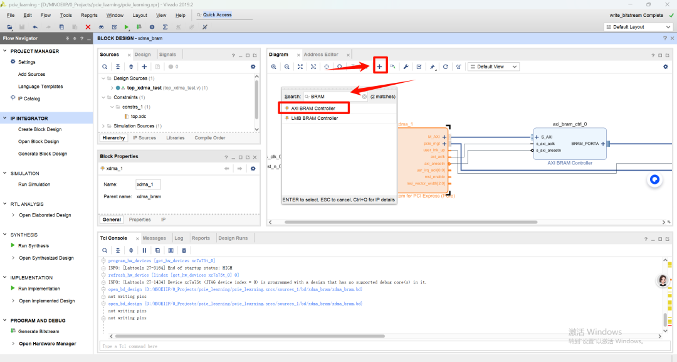Select the Validate Design icon in the Diagram toolbar
This screenshot has height=362, width=677.
[x=419, y=67]
